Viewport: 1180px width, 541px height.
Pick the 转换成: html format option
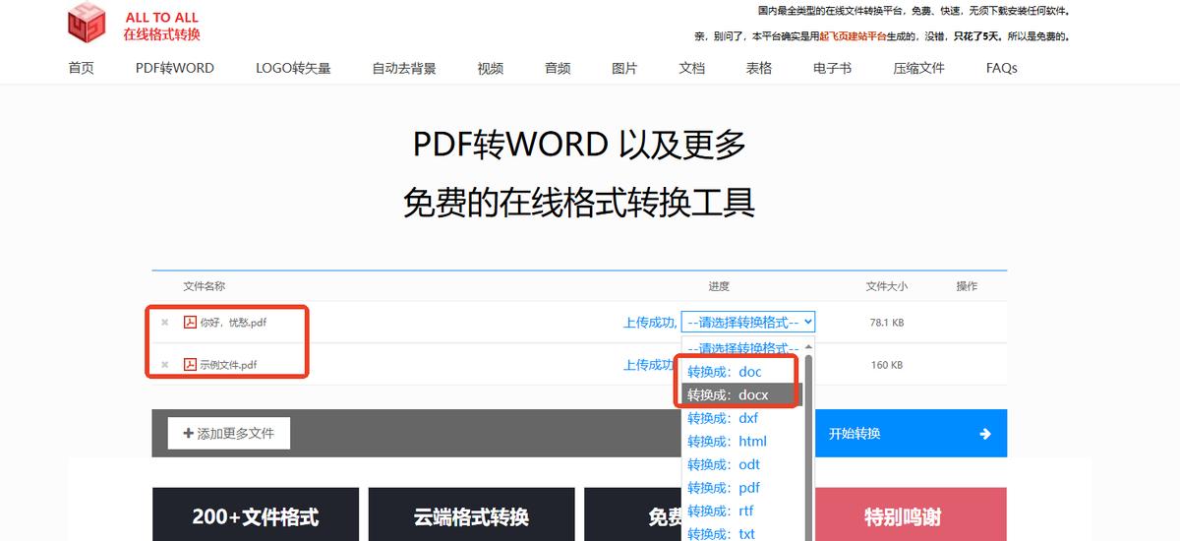click(727, 442)
